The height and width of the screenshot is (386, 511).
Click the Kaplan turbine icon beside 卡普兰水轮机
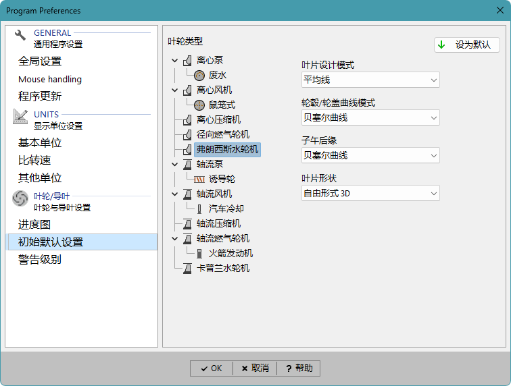(x=187, y=269)
